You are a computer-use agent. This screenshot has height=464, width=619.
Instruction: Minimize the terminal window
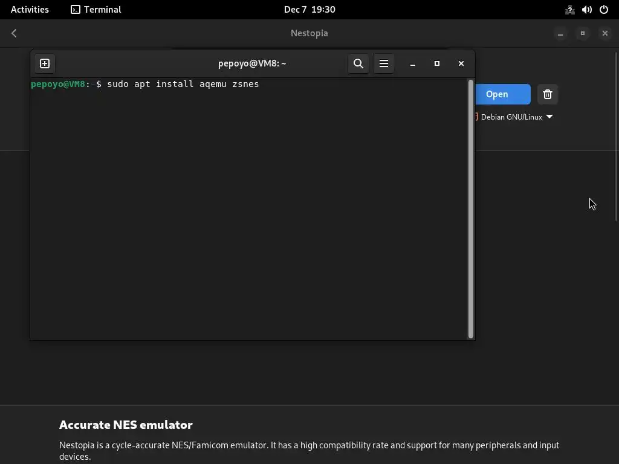point(412,63)
